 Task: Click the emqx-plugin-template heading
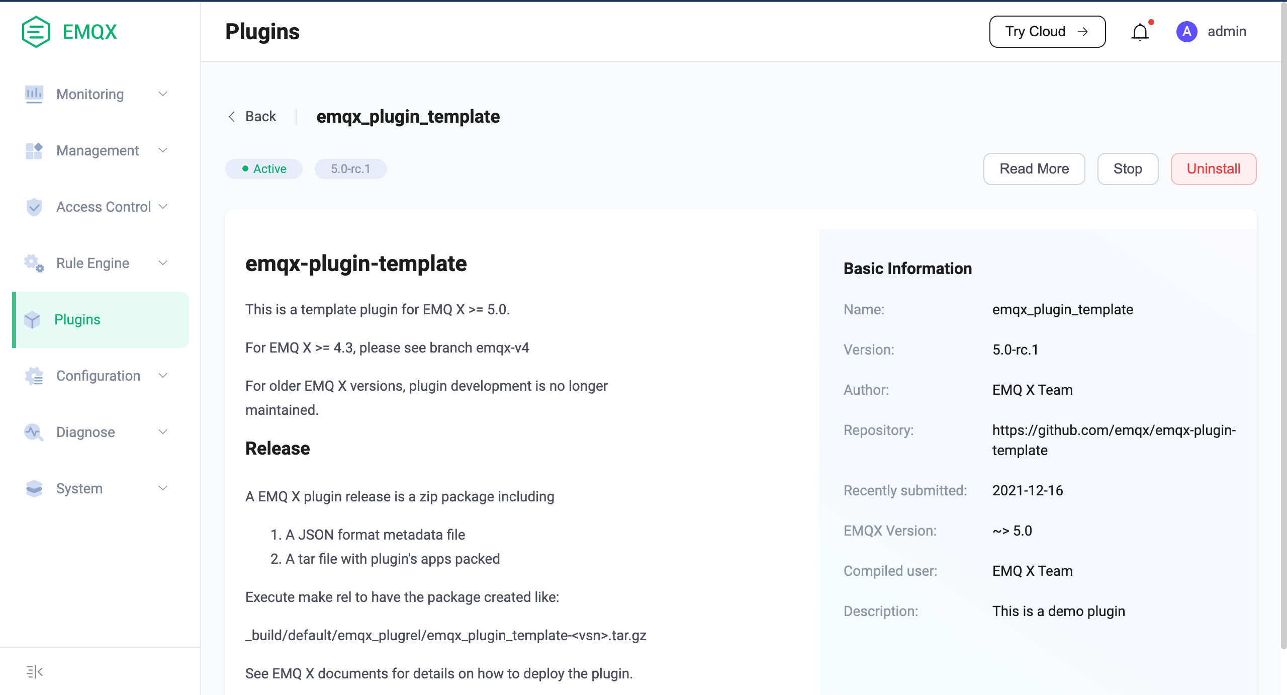click(x=356, y=264)
